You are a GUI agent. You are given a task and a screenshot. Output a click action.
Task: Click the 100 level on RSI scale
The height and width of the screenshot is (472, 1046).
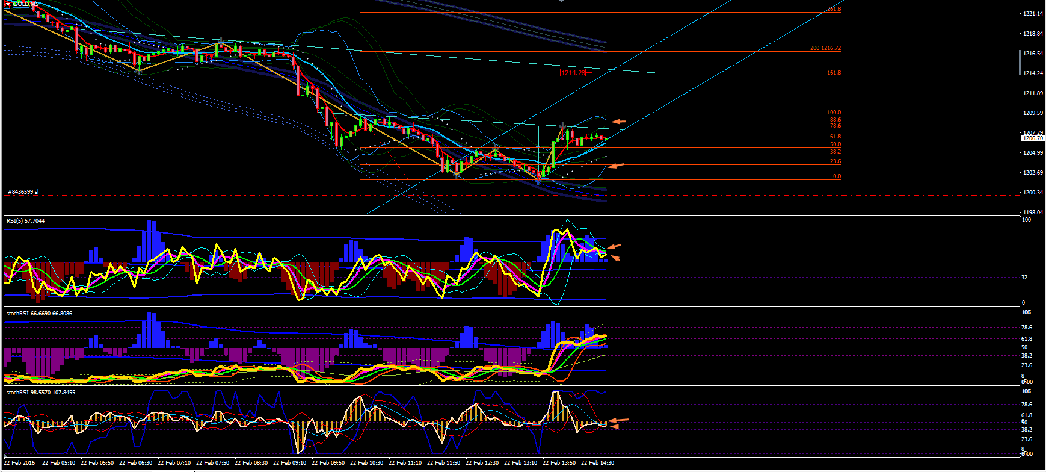[x=1027, y=220]
